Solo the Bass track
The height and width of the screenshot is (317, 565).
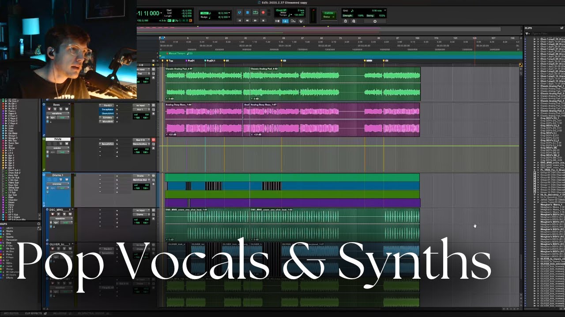click(x=61, y=109)
